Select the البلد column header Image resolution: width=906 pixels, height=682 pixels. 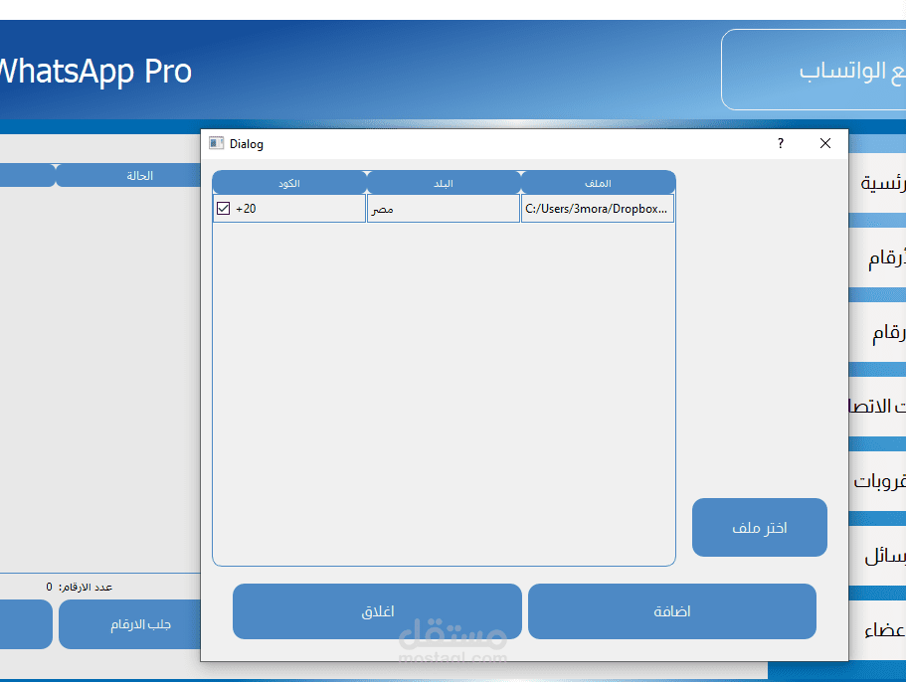click(x=444, y=183)
